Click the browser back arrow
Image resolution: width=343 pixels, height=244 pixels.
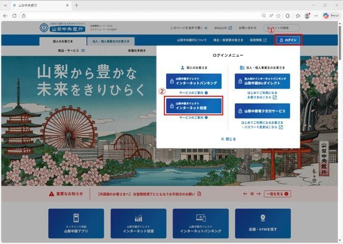tap(5, 16)
